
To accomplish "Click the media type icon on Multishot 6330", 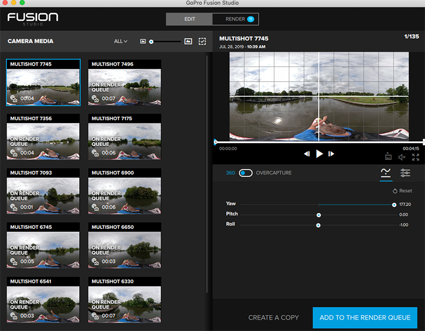I will pyautogui.click(x=95, y=316).
